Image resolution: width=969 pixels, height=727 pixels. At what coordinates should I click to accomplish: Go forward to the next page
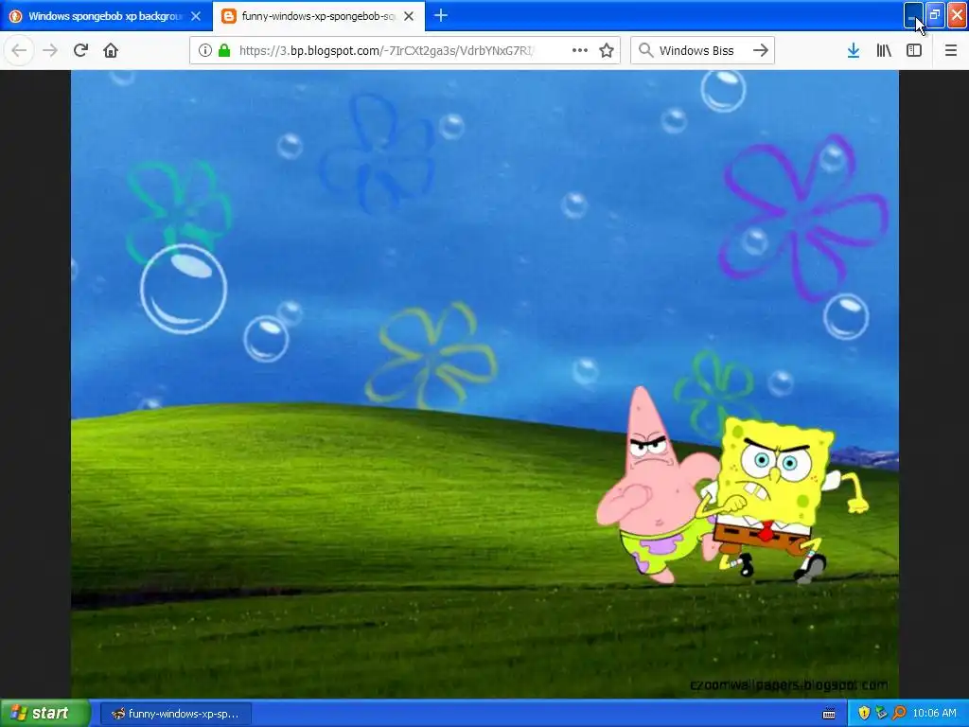click(x=50, y=51)
